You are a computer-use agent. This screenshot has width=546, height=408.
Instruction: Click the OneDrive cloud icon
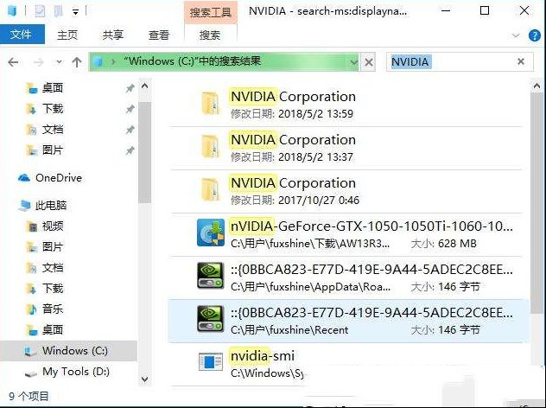[23, 178]
